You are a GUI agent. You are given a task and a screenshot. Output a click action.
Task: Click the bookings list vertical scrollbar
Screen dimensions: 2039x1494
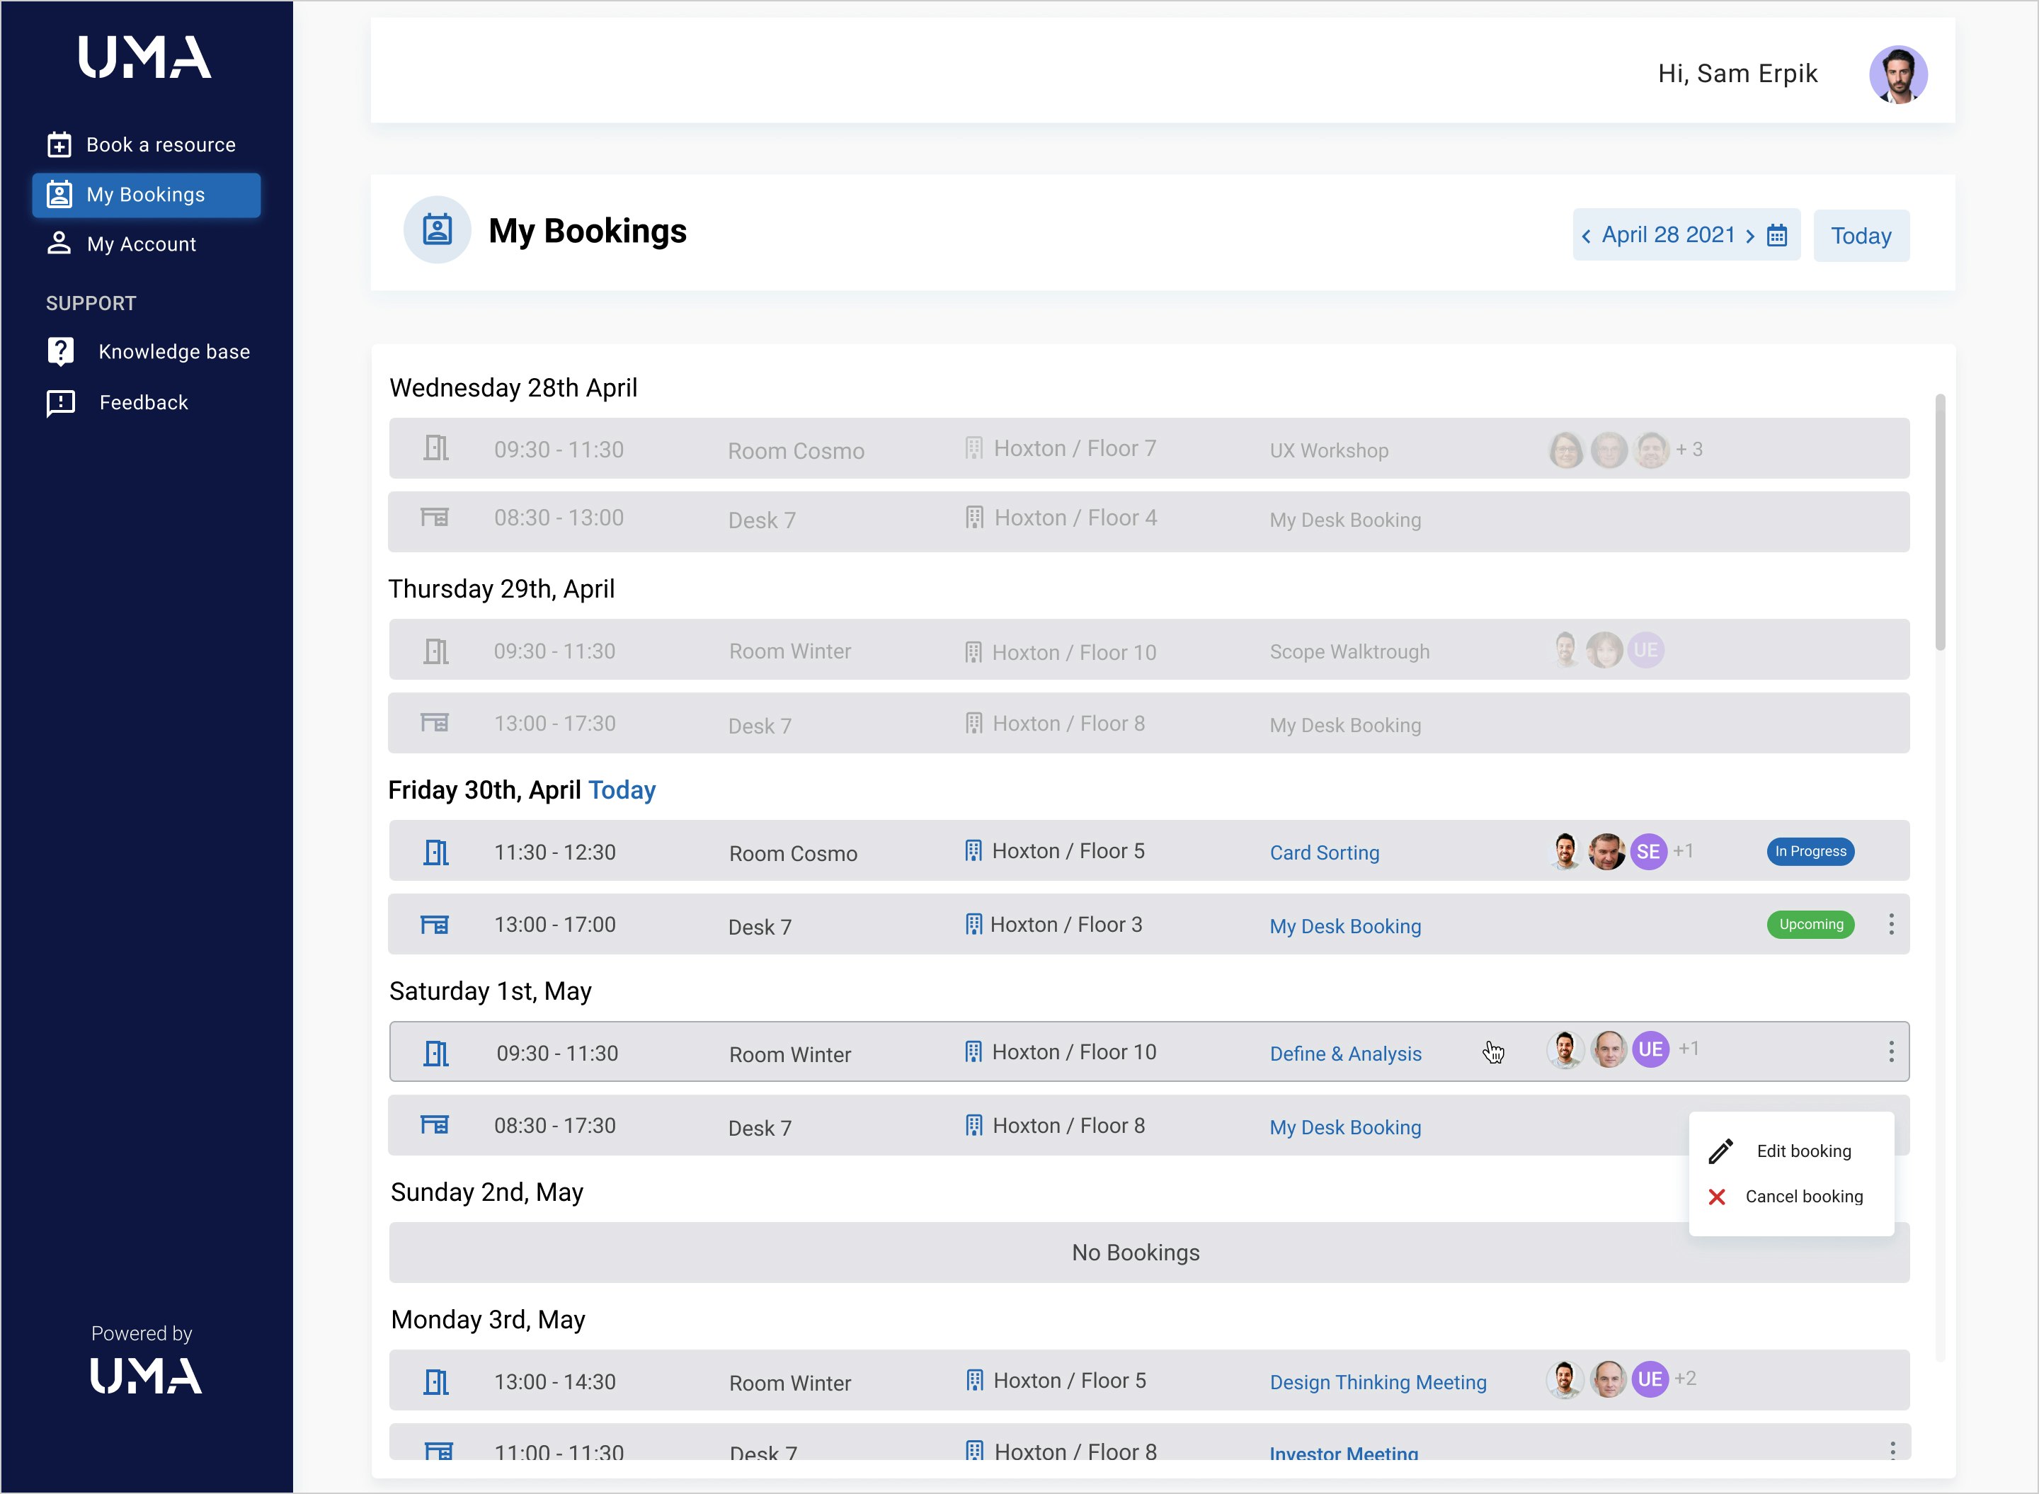[1940, 522]
